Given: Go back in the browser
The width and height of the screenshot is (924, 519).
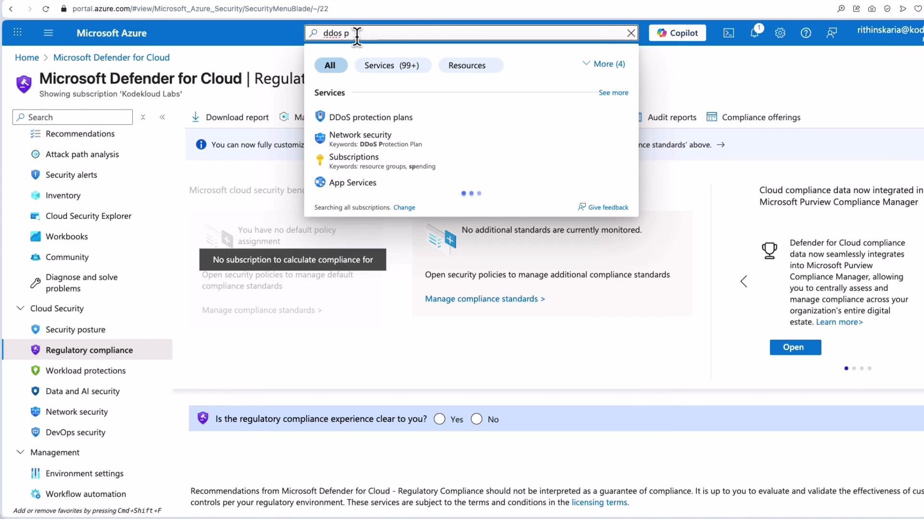Looking at the screenshot, I should click(11, 9).
